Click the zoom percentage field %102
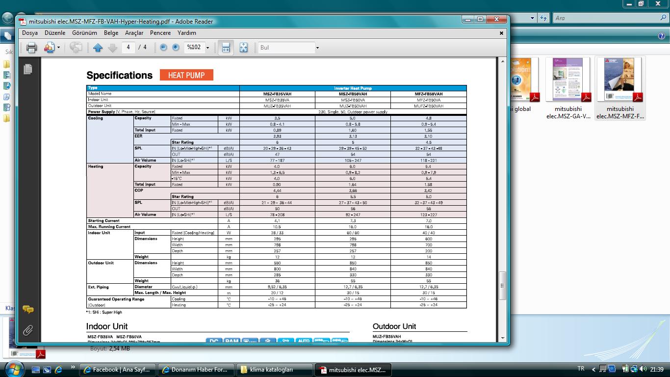This screenshot has width=670, height=377. coord(194,47)
